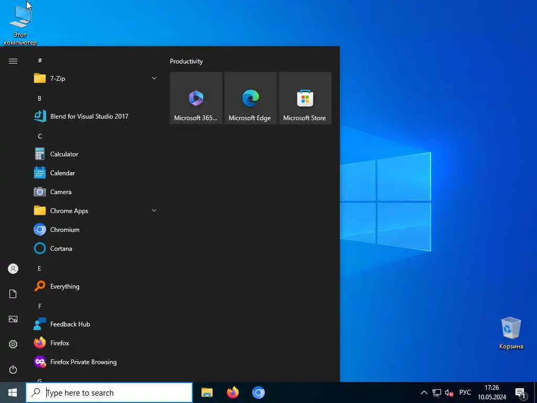
Task: Open File Explorer from the taskbar
Action: tap(207, 393)
